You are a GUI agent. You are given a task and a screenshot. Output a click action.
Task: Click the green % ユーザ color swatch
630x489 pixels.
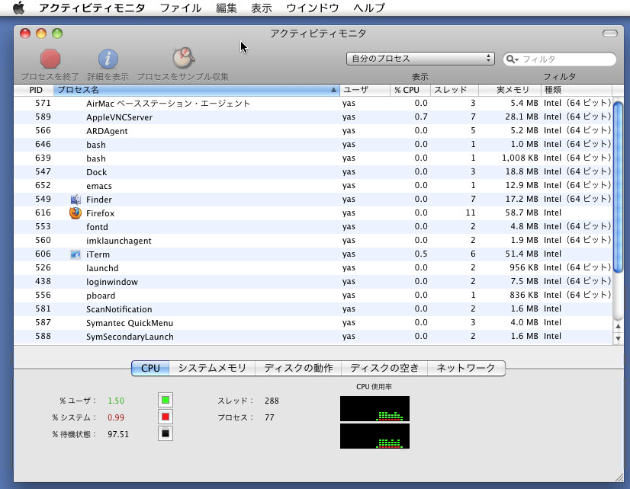pos(166,400)
